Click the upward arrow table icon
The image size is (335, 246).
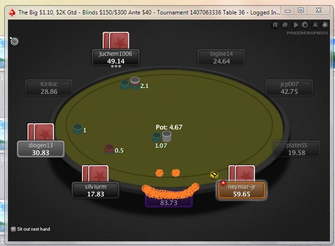tap(315, 25)
